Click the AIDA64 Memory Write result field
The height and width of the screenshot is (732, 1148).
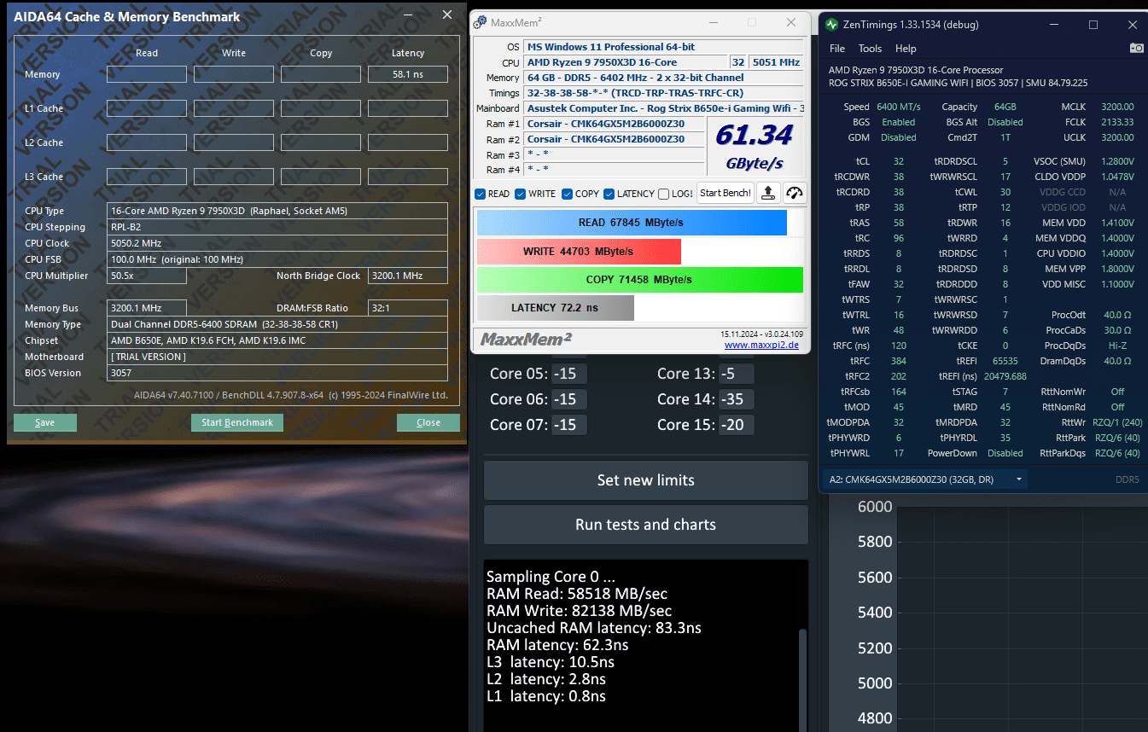pos(234,74)
